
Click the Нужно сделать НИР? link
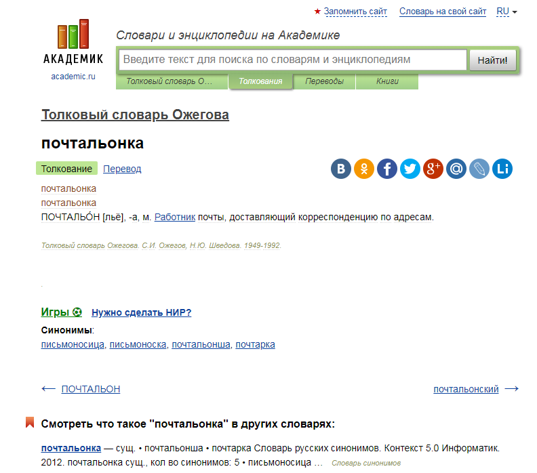pos(142,312)
